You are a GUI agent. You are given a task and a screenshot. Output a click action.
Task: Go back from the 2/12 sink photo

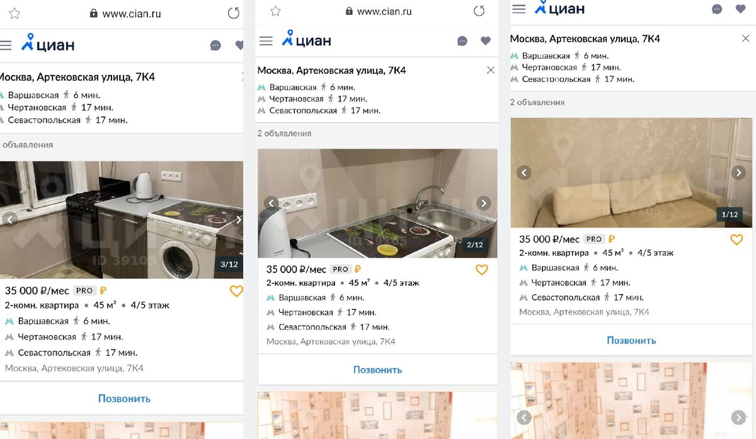(271, 203)
